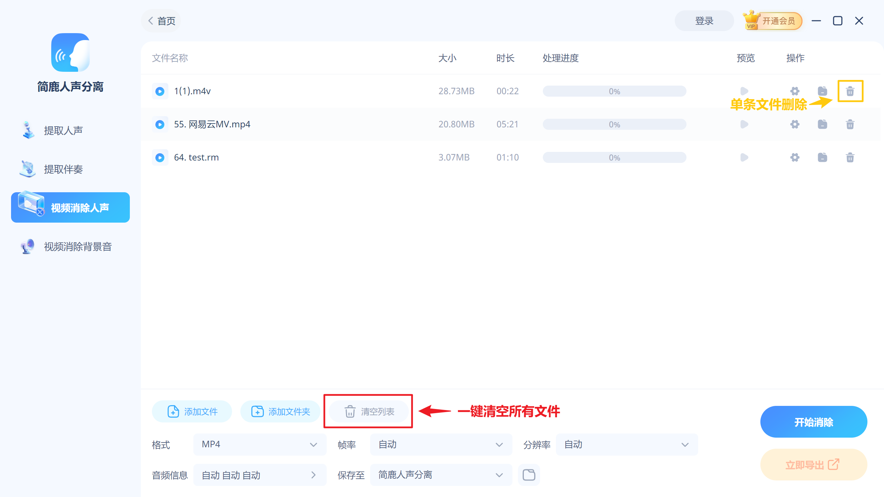Click trash icon for 64. test.rm row
This screenshot has height=497, width=884.
850,157
